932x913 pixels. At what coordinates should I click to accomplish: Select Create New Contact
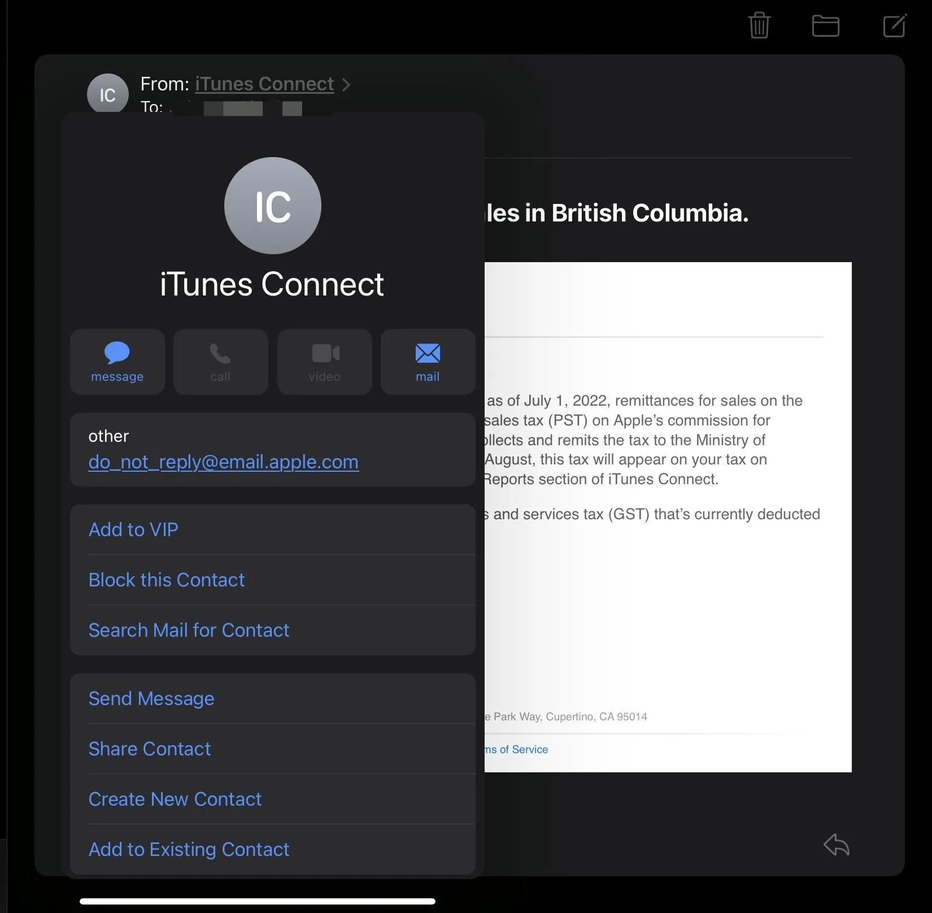(175, 799)
